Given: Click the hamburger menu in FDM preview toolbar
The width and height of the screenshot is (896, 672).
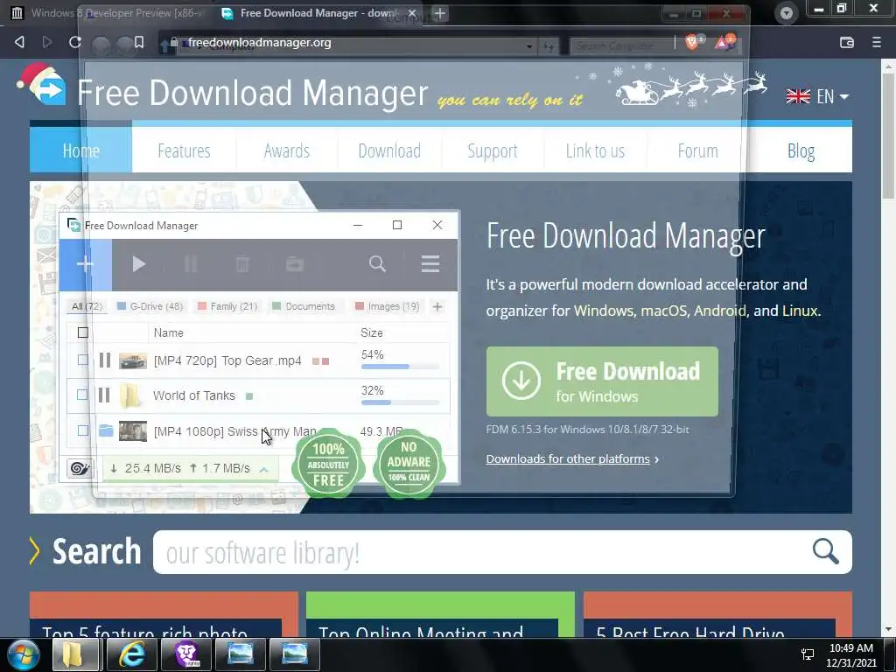Looking at the screenshot, I should click(430, 263).
